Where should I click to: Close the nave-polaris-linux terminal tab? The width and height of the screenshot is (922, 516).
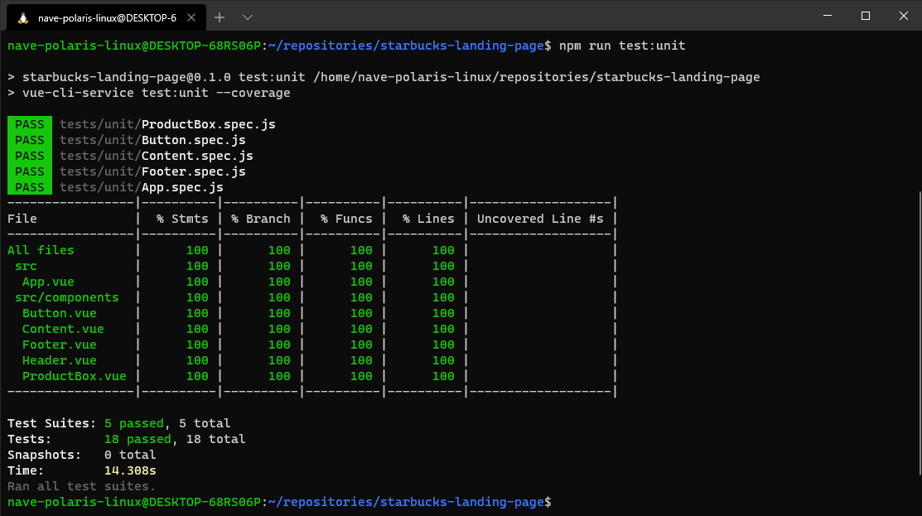[191, 17]
